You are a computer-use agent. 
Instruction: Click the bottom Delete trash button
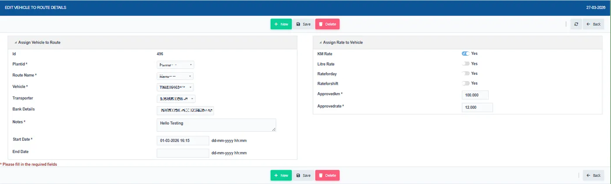[x=327, y=175]
